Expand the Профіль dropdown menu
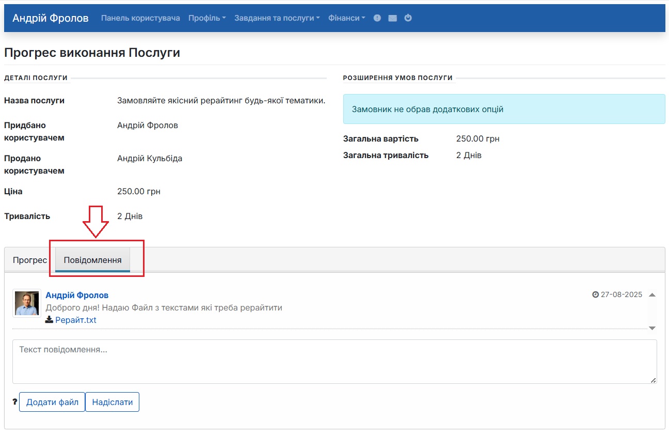The height and width of the screenshot is (435, 669). pos(207,18)
